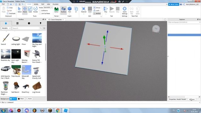Viewport: 201px width, 113px height.
Task: Click the Windows Start button
Action: coord(3,110)
